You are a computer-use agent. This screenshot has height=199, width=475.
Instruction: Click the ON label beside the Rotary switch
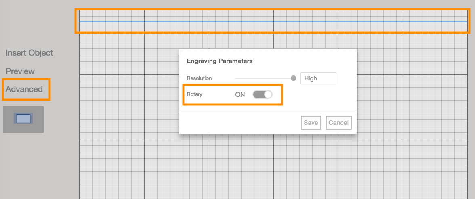240,95
